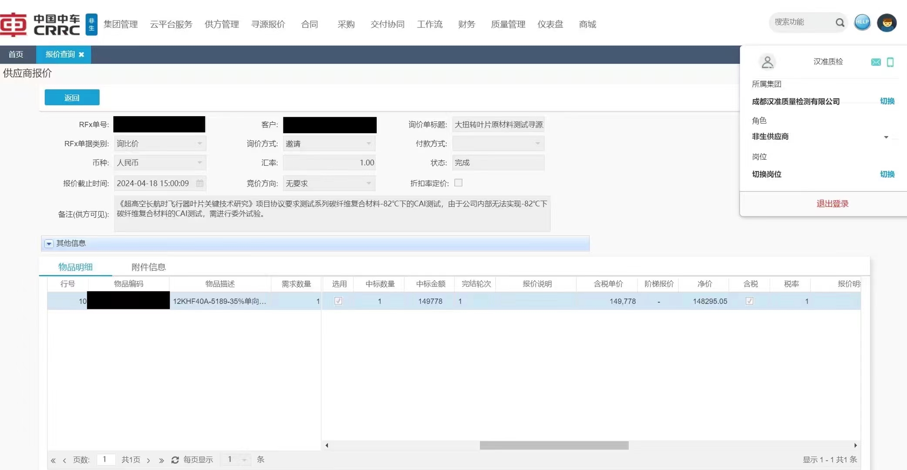The width and height of the screenshot is (907, 470).
Task: Click the green mobile phone icon
Action: 890,62
